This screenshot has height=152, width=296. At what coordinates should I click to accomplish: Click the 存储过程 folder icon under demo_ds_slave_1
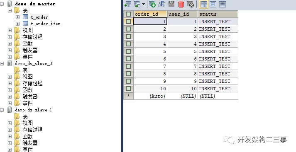[17, 129]
